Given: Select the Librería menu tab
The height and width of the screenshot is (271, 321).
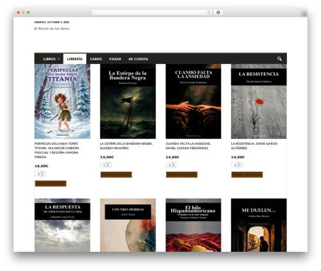Looking at the screenshot, I should 74,59.
